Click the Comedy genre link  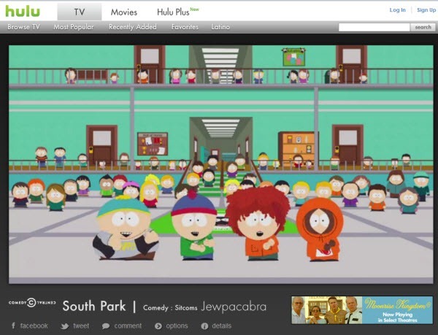(155, 308)
